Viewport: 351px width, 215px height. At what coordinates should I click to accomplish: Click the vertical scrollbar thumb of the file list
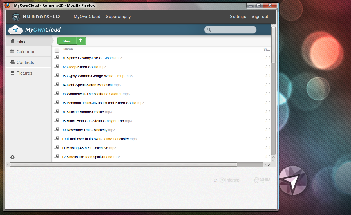(273, 45)
